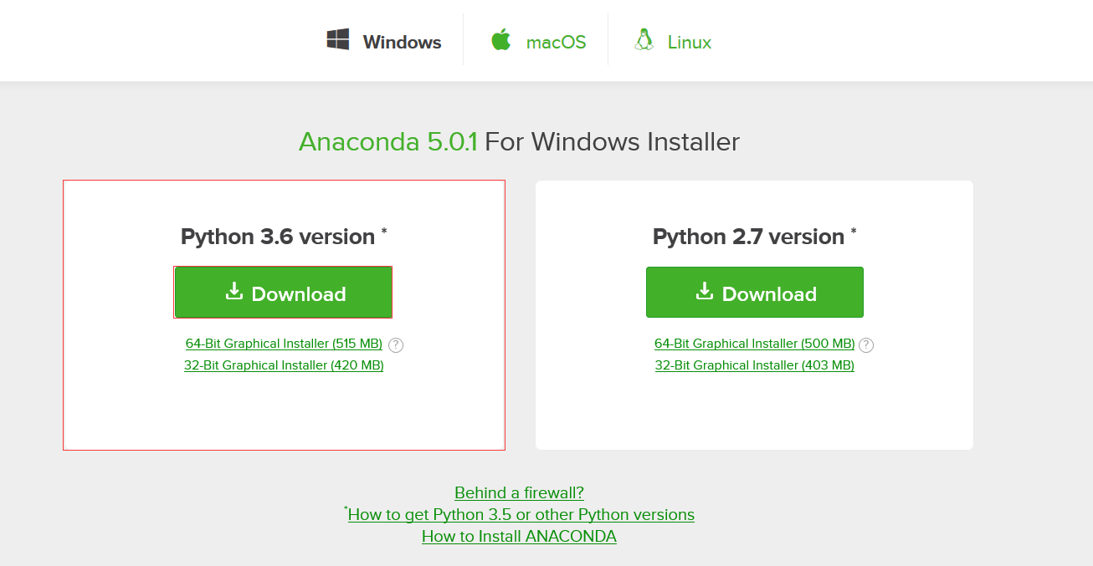Screen dimensions: 1093x566
Task: Open the help tooltip beside the 515 MB installer
Action: point(395,344)
